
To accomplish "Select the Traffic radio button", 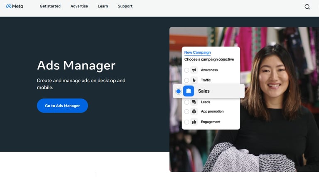I will pyautogui.click(x=186, y=80).
